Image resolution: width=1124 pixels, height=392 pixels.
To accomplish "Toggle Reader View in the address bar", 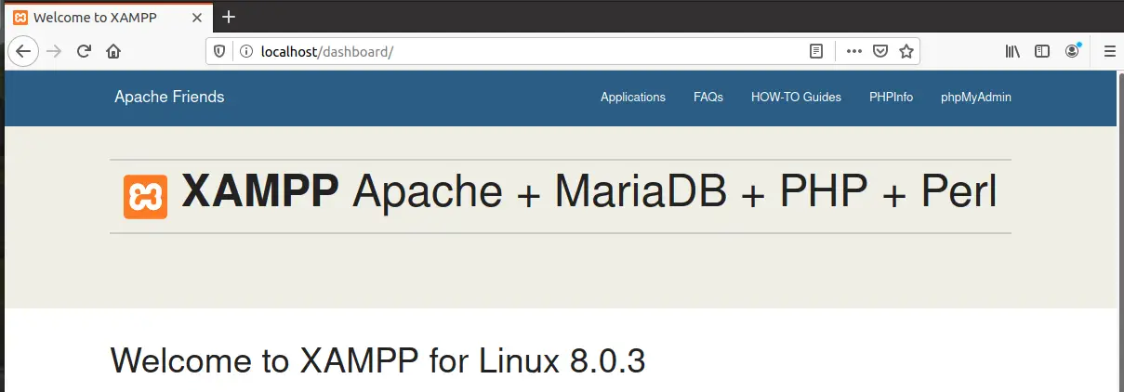I will pyautogui.click(x=816, y=51).
